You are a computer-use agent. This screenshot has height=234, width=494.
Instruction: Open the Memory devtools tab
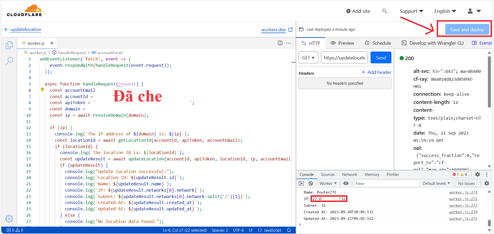coord(372,175)
